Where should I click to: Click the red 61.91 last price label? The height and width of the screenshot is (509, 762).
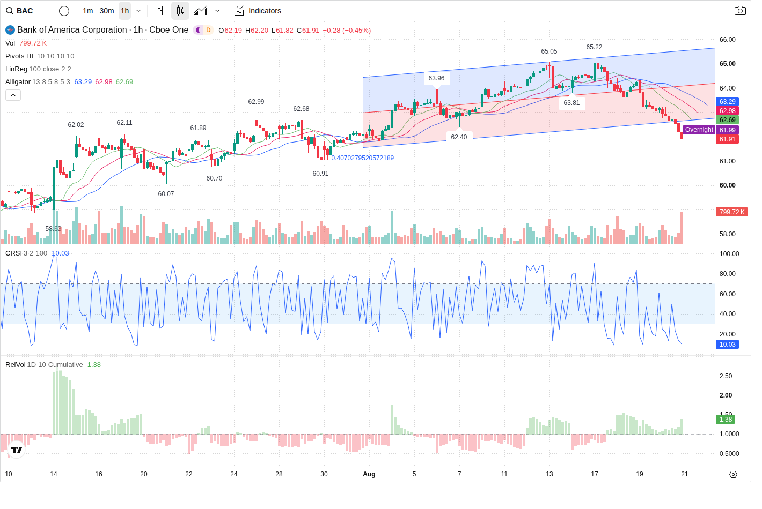click(x=728, y=139)
